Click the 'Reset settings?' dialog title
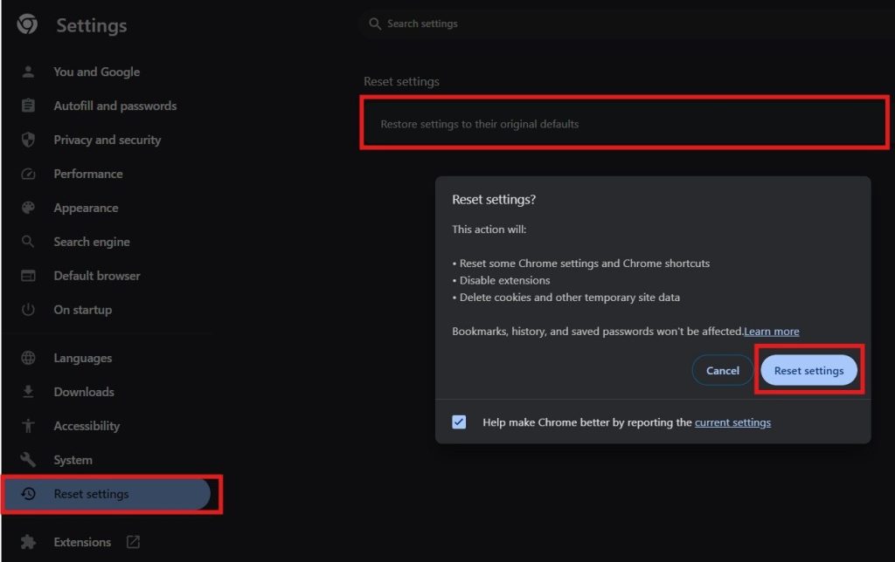Screen dimensions: 895x562 pos(494,200)
